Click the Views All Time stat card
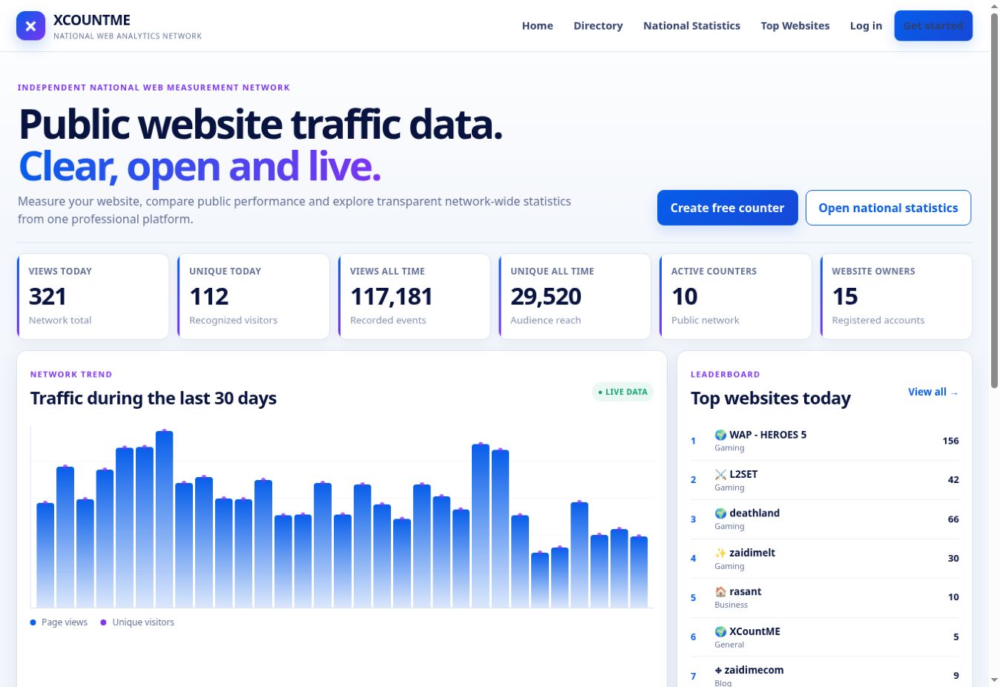 [x=414, y=297]
